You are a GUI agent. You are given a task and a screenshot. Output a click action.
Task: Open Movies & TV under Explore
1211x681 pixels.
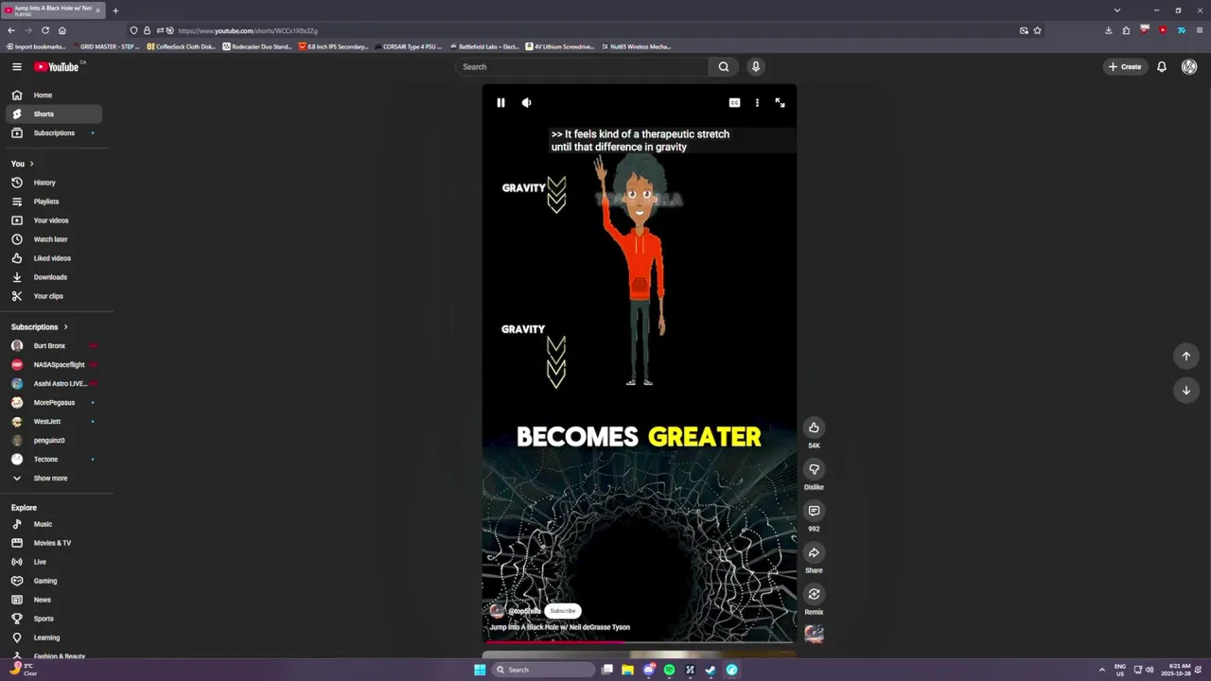click(54, 543)
